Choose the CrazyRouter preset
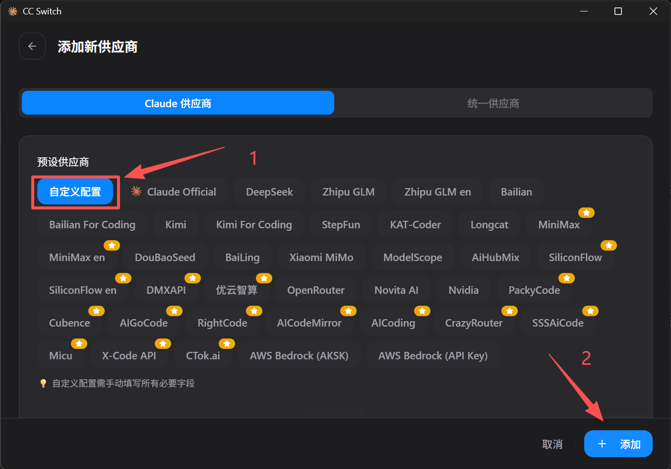 point(474,323)
